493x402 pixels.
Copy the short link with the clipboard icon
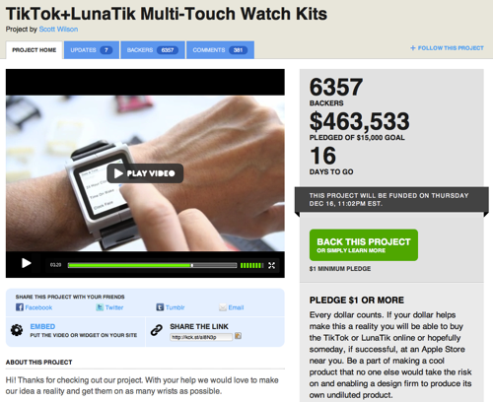point(238,336)
